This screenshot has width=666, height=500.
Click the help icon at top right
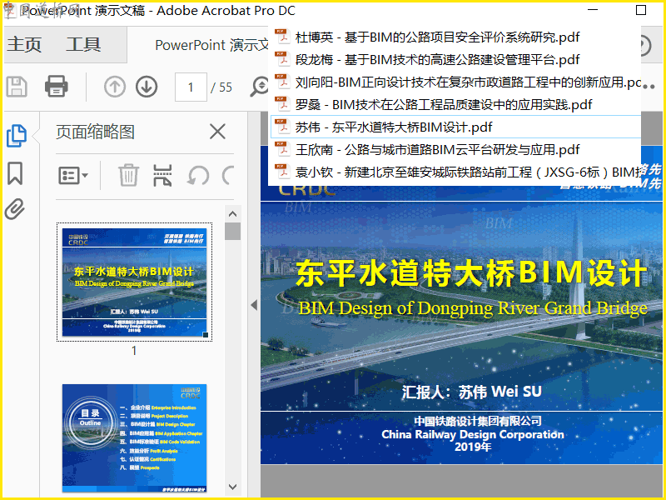click(x=646, y=45)
